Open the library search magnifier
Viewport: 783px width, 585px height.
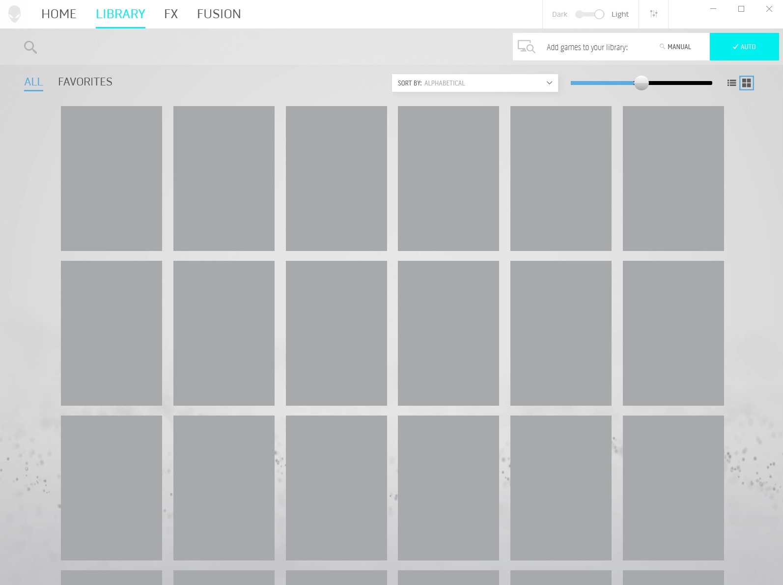coord(30,47)
